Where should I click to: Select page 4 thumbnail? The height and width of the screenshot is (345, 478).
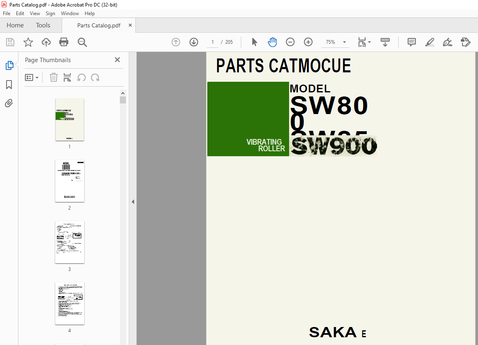(70, 304)
